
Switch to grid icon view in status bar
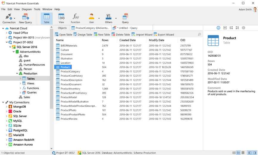click(x=234, y=153)
